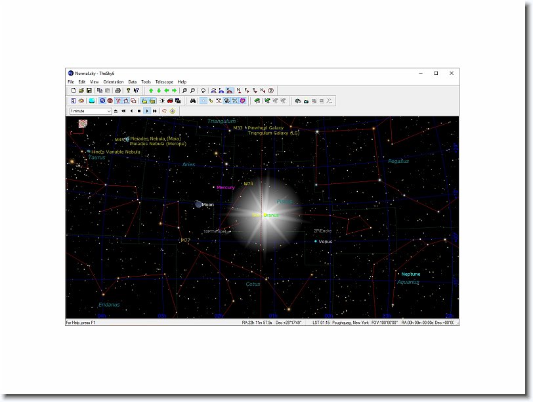Move the view left with green arrow

167,91
